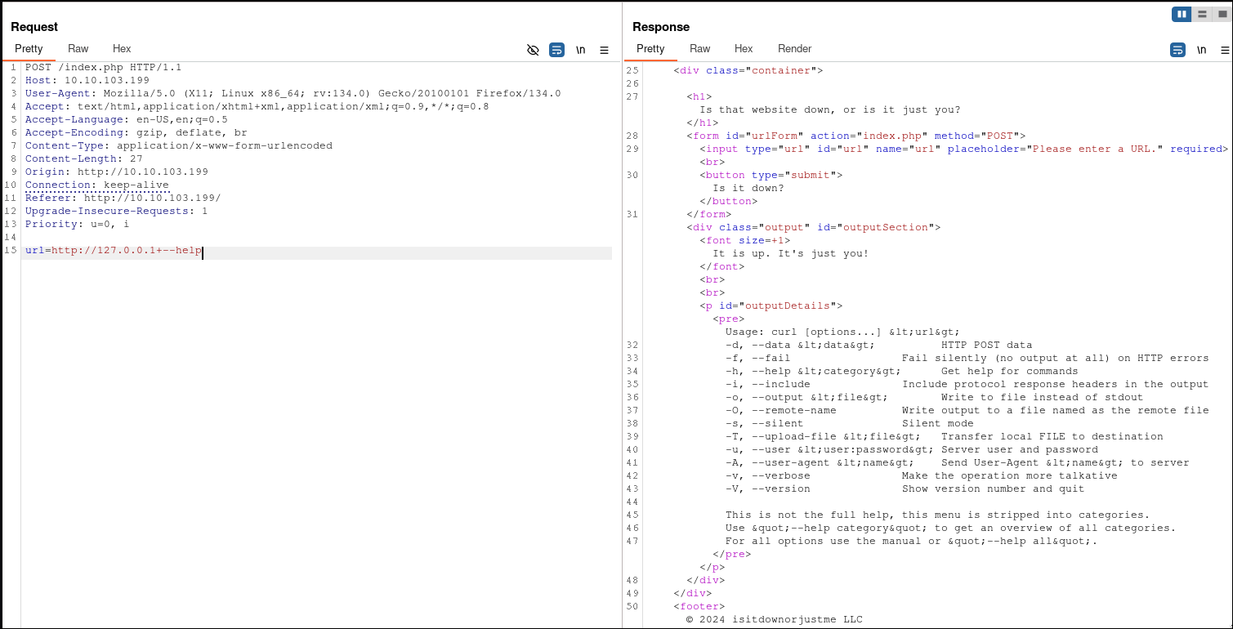
Task: Click the button type="submit" response line
Action: [771, 175]
